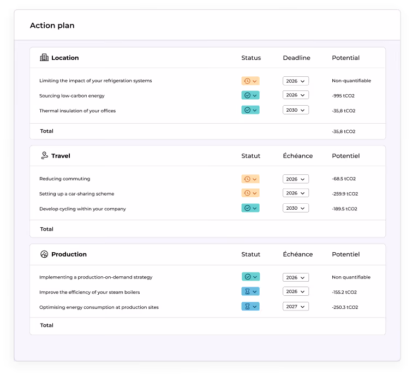The height and width of the screenshot is (377, 412).
Task: Select 'Develop cycling within your company'
Action: coord(82,209)
